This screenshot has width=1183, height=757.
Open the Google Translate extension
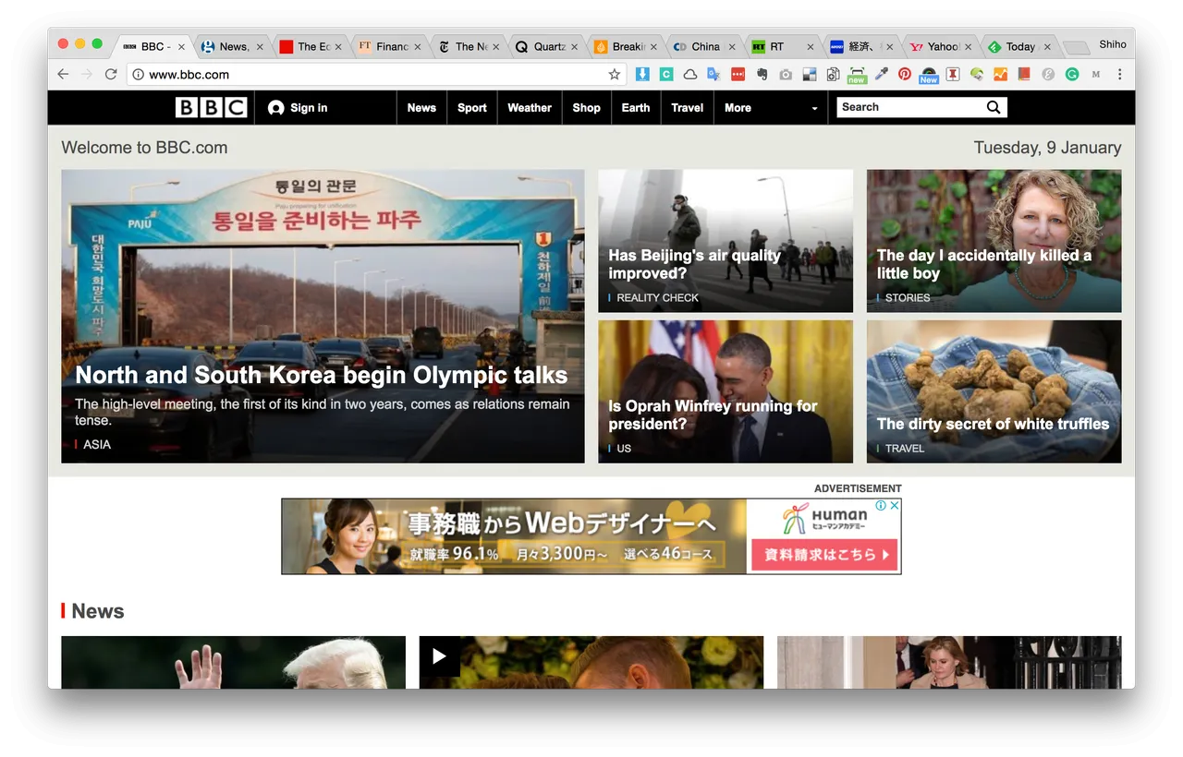(713, 74)
